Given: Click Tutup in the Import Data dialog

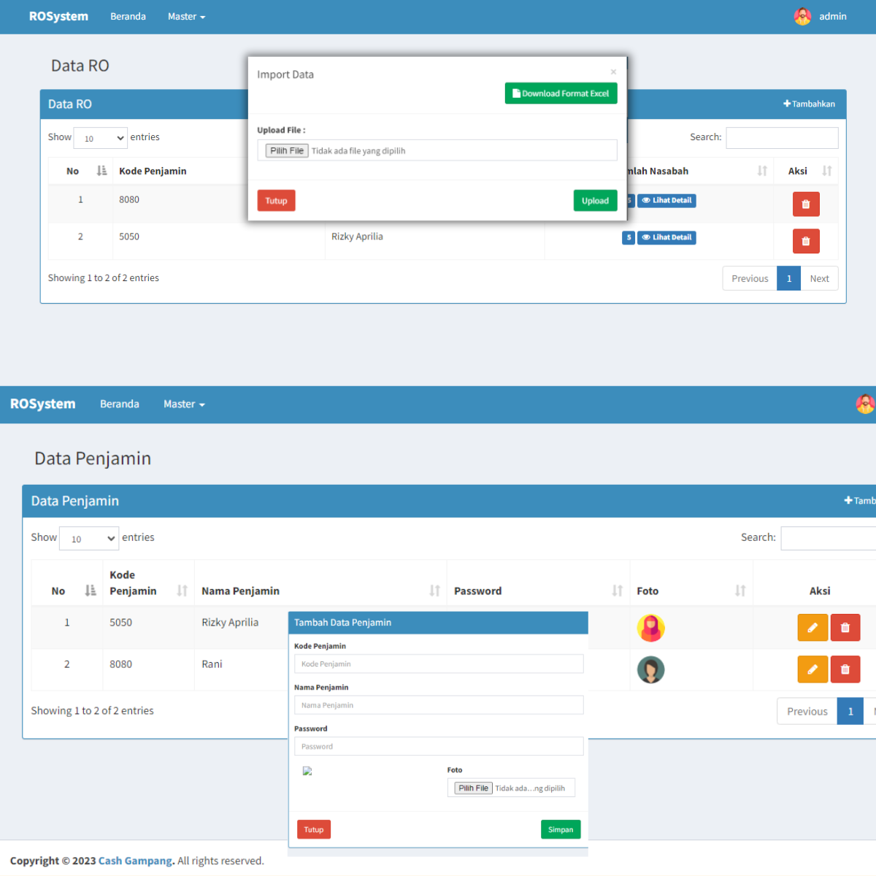Looking at the screenshot, I should [x=276, y=201].
